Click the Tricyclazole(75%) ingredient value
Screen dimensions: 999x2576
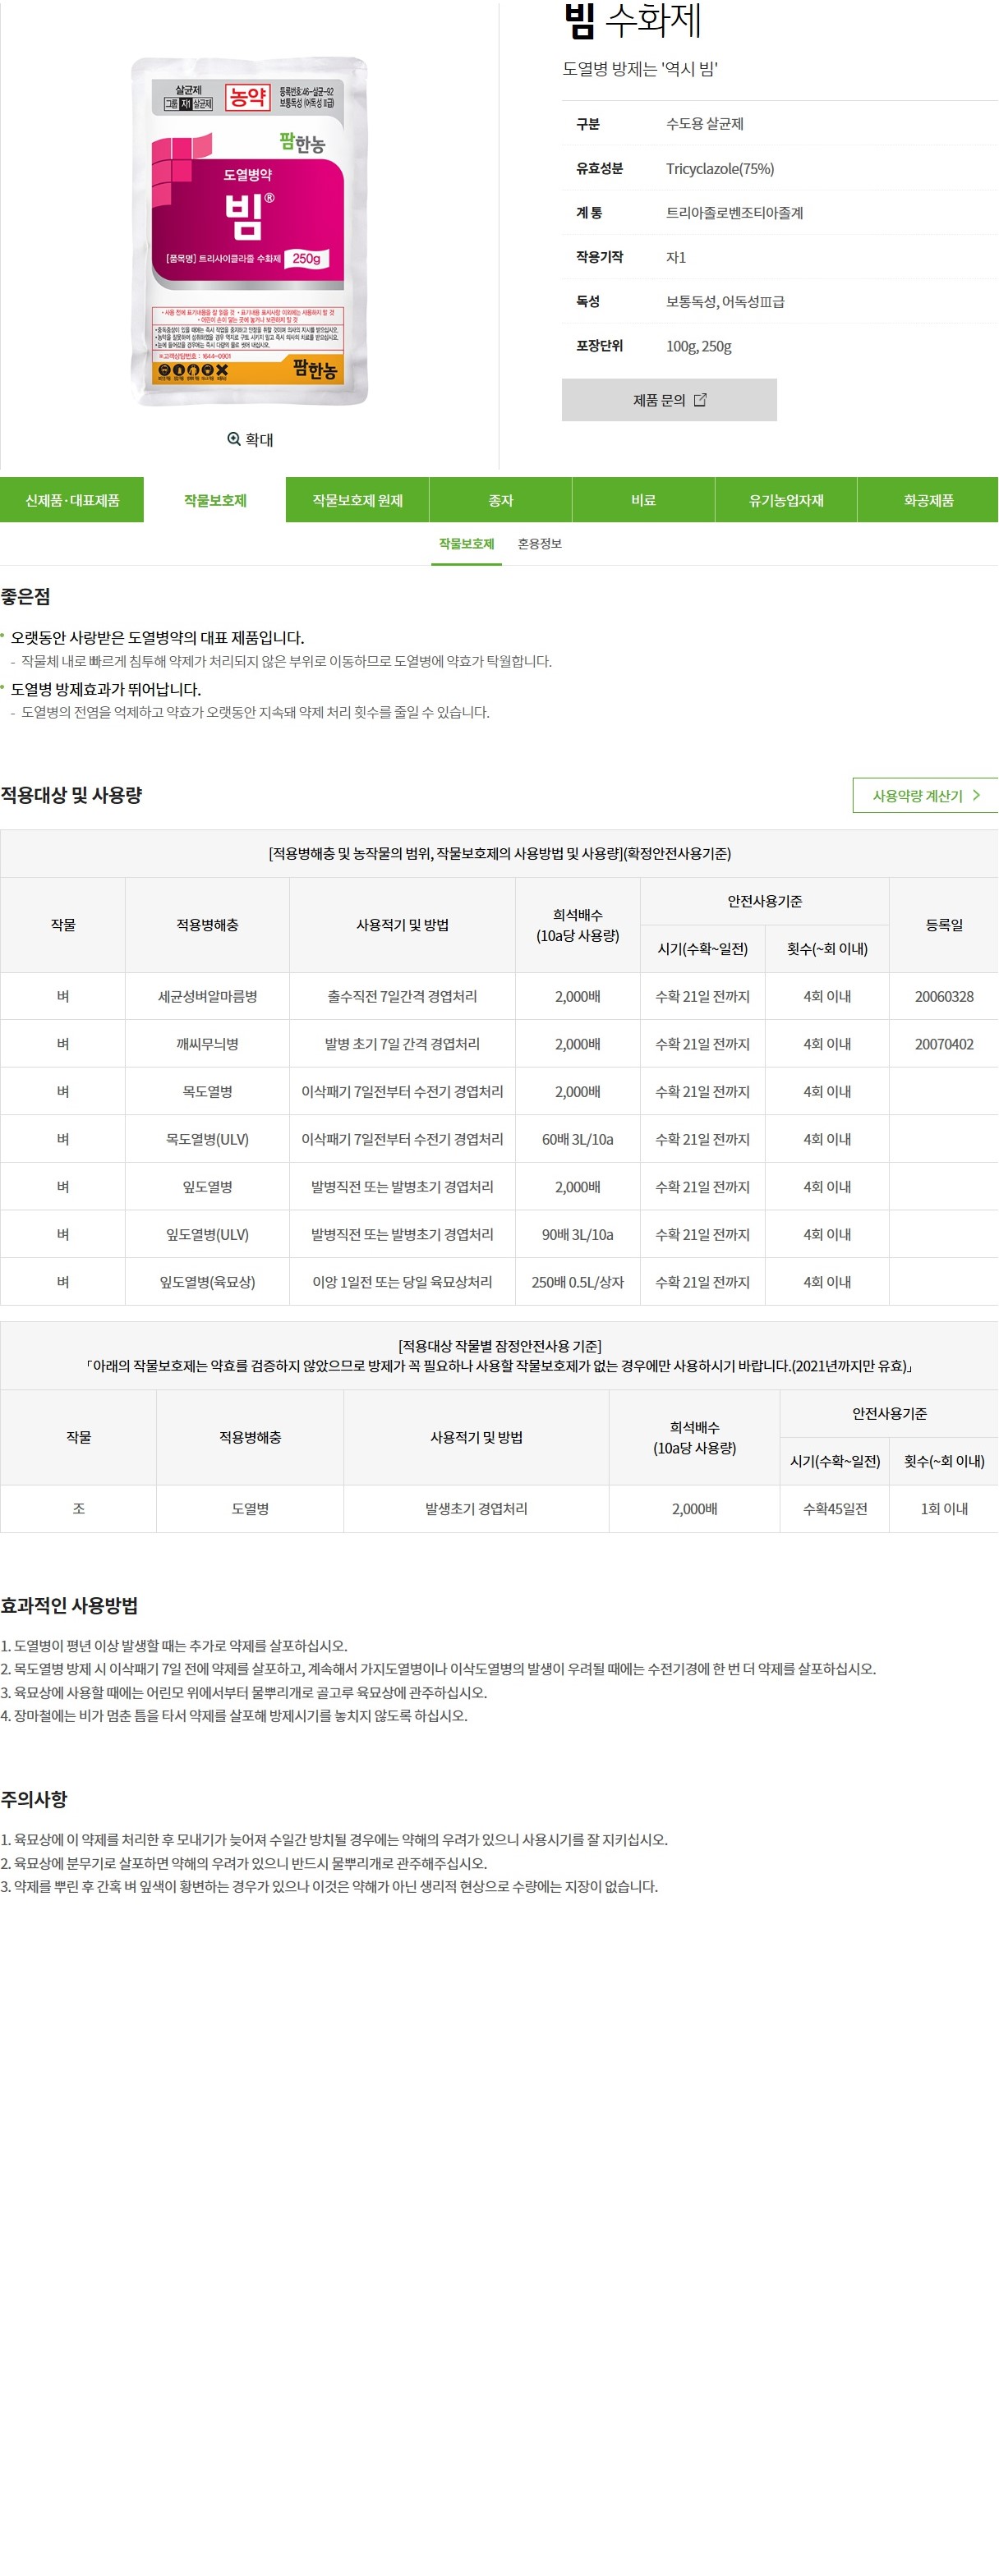click(720, 169)
